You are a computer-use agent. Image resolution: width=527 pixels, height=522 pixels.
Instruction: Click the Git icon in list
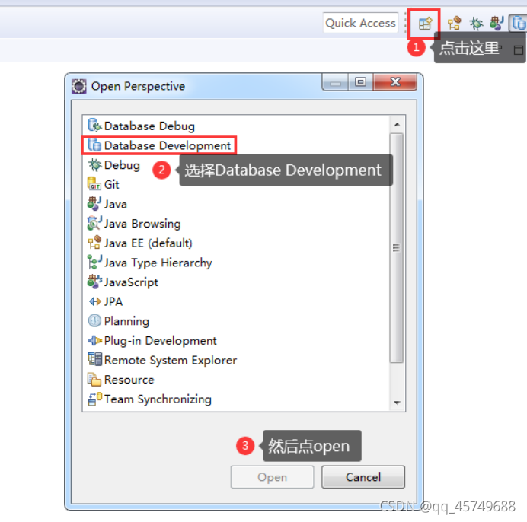94,184
